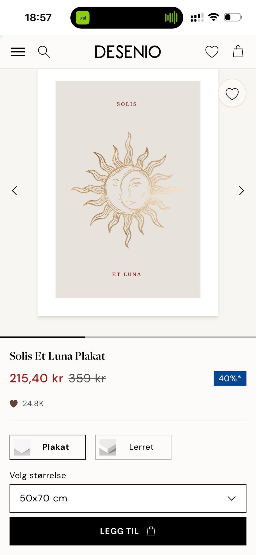Open wishlist from header heart icon
The width and height of the screenshot is (256, 555).
[x=212, y=52]
